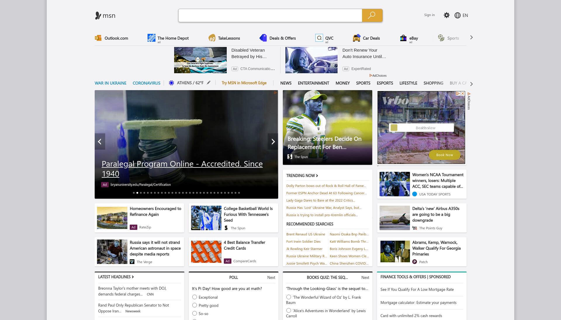Click Next in the Books Quiz panel
This screenshot has width=561, height=320.
click(365, 277)
